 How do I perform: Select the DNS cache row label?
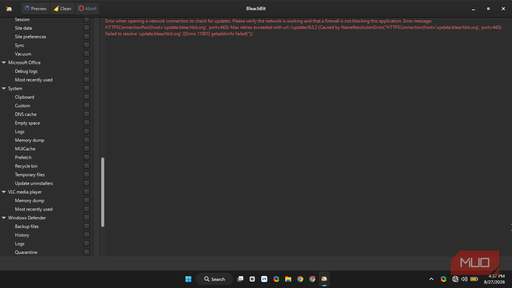(25, 114)
